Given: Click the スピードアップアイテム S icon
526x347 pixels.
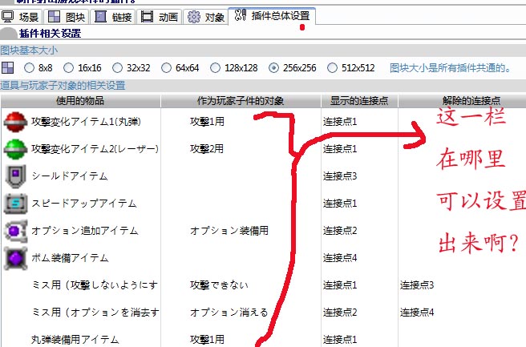Looking at the screenshot, I should tap(15, 204).
